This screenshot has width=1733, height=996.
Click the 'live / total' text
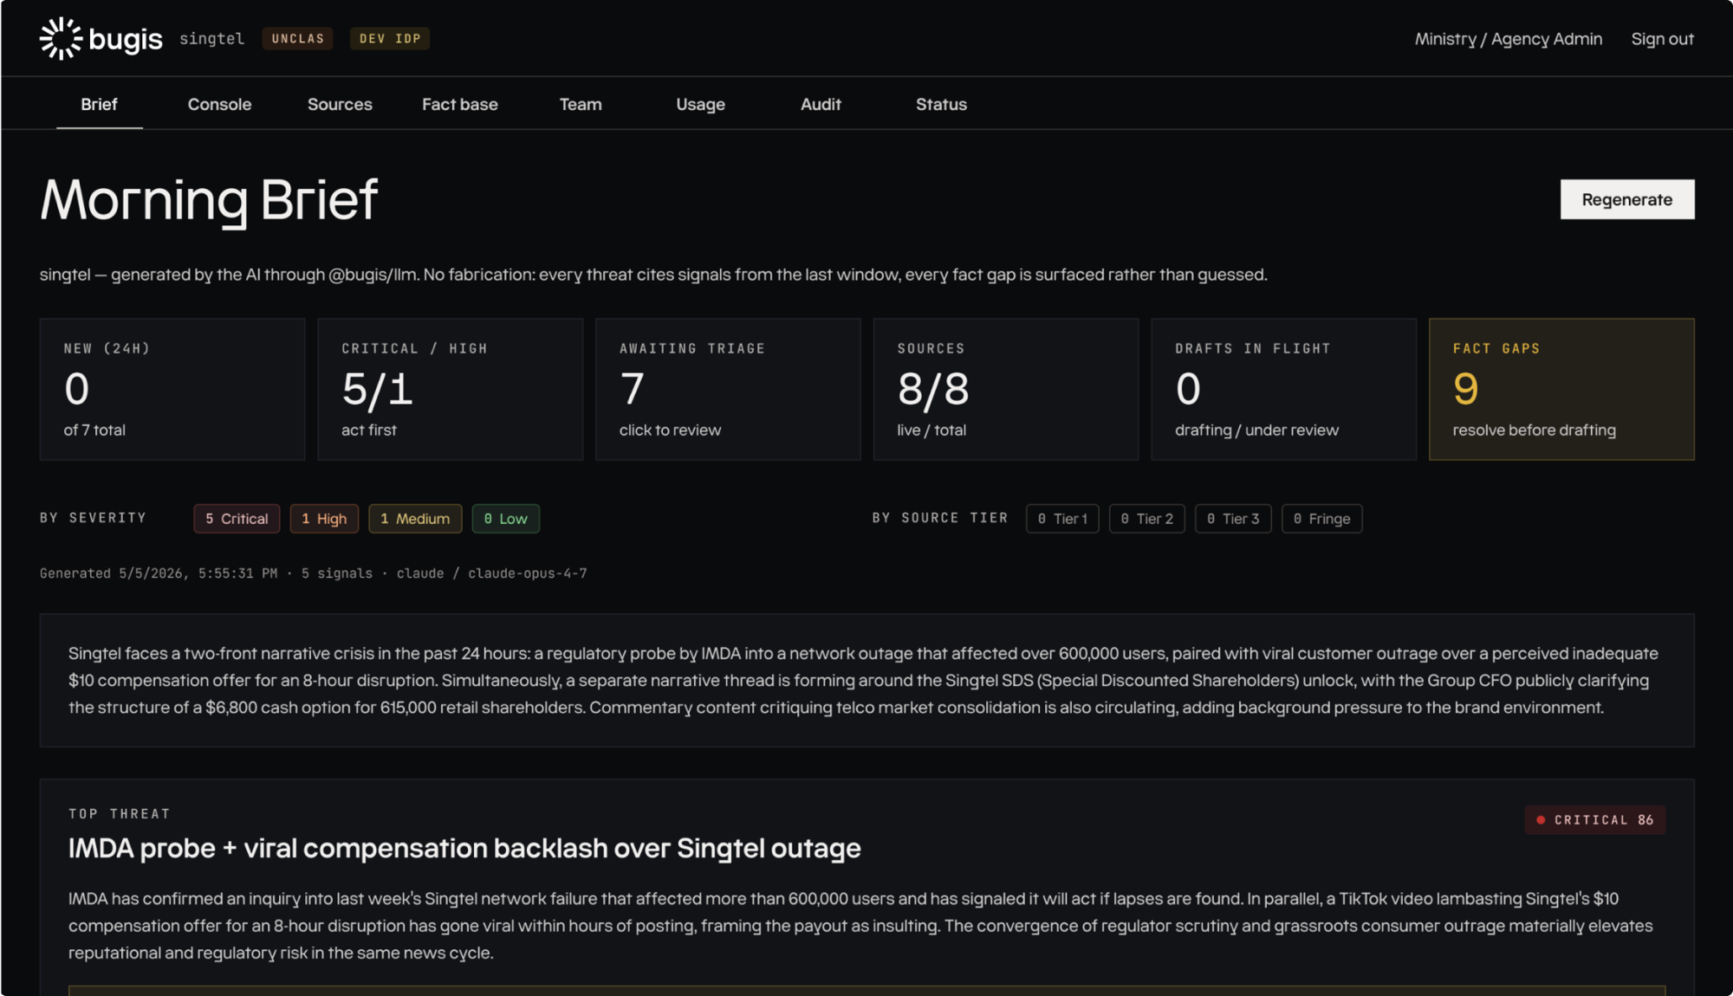pos(931,430)
